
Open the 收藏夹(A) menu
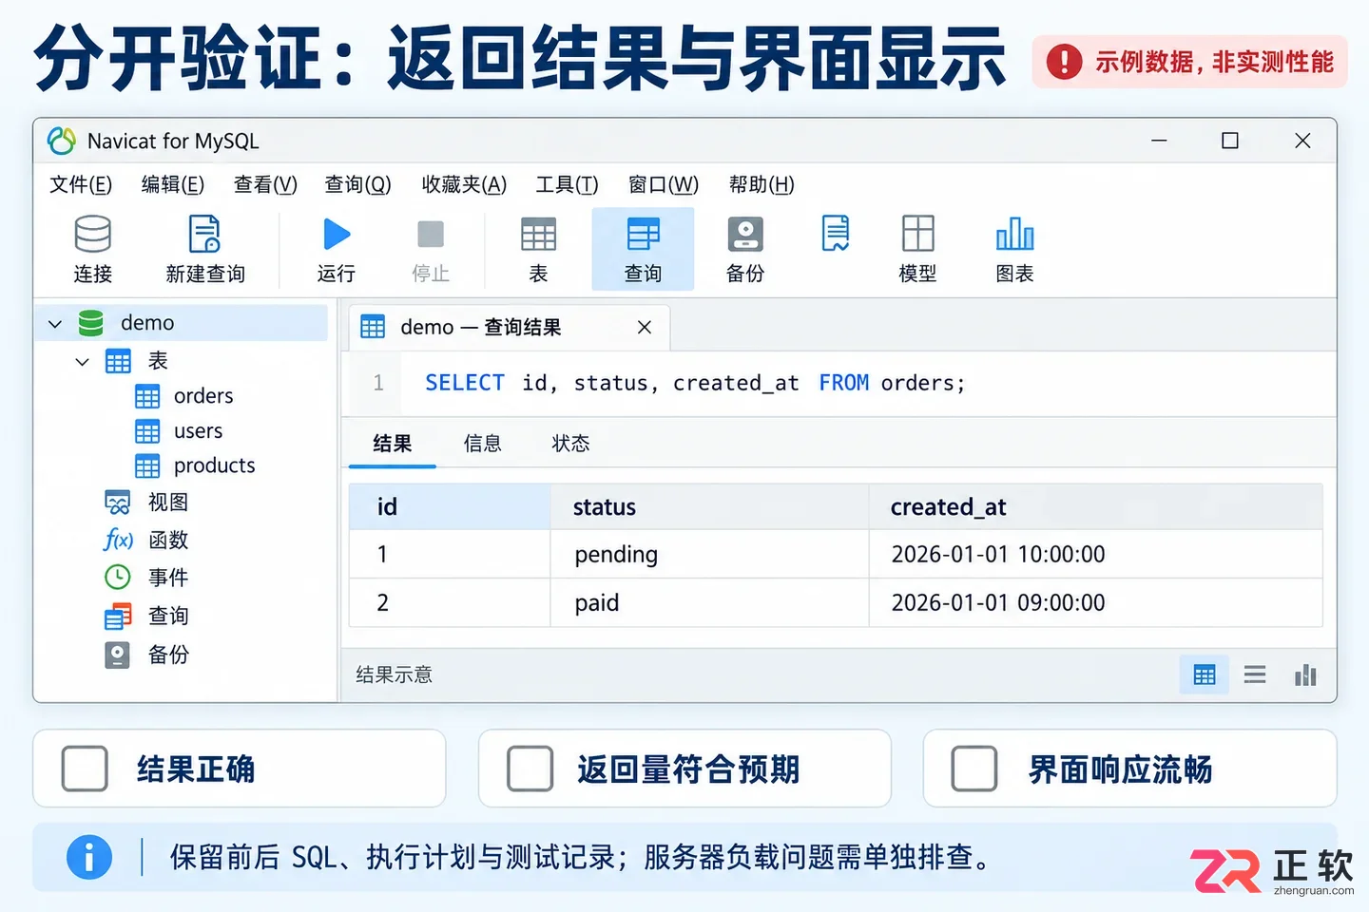point(464,184)
